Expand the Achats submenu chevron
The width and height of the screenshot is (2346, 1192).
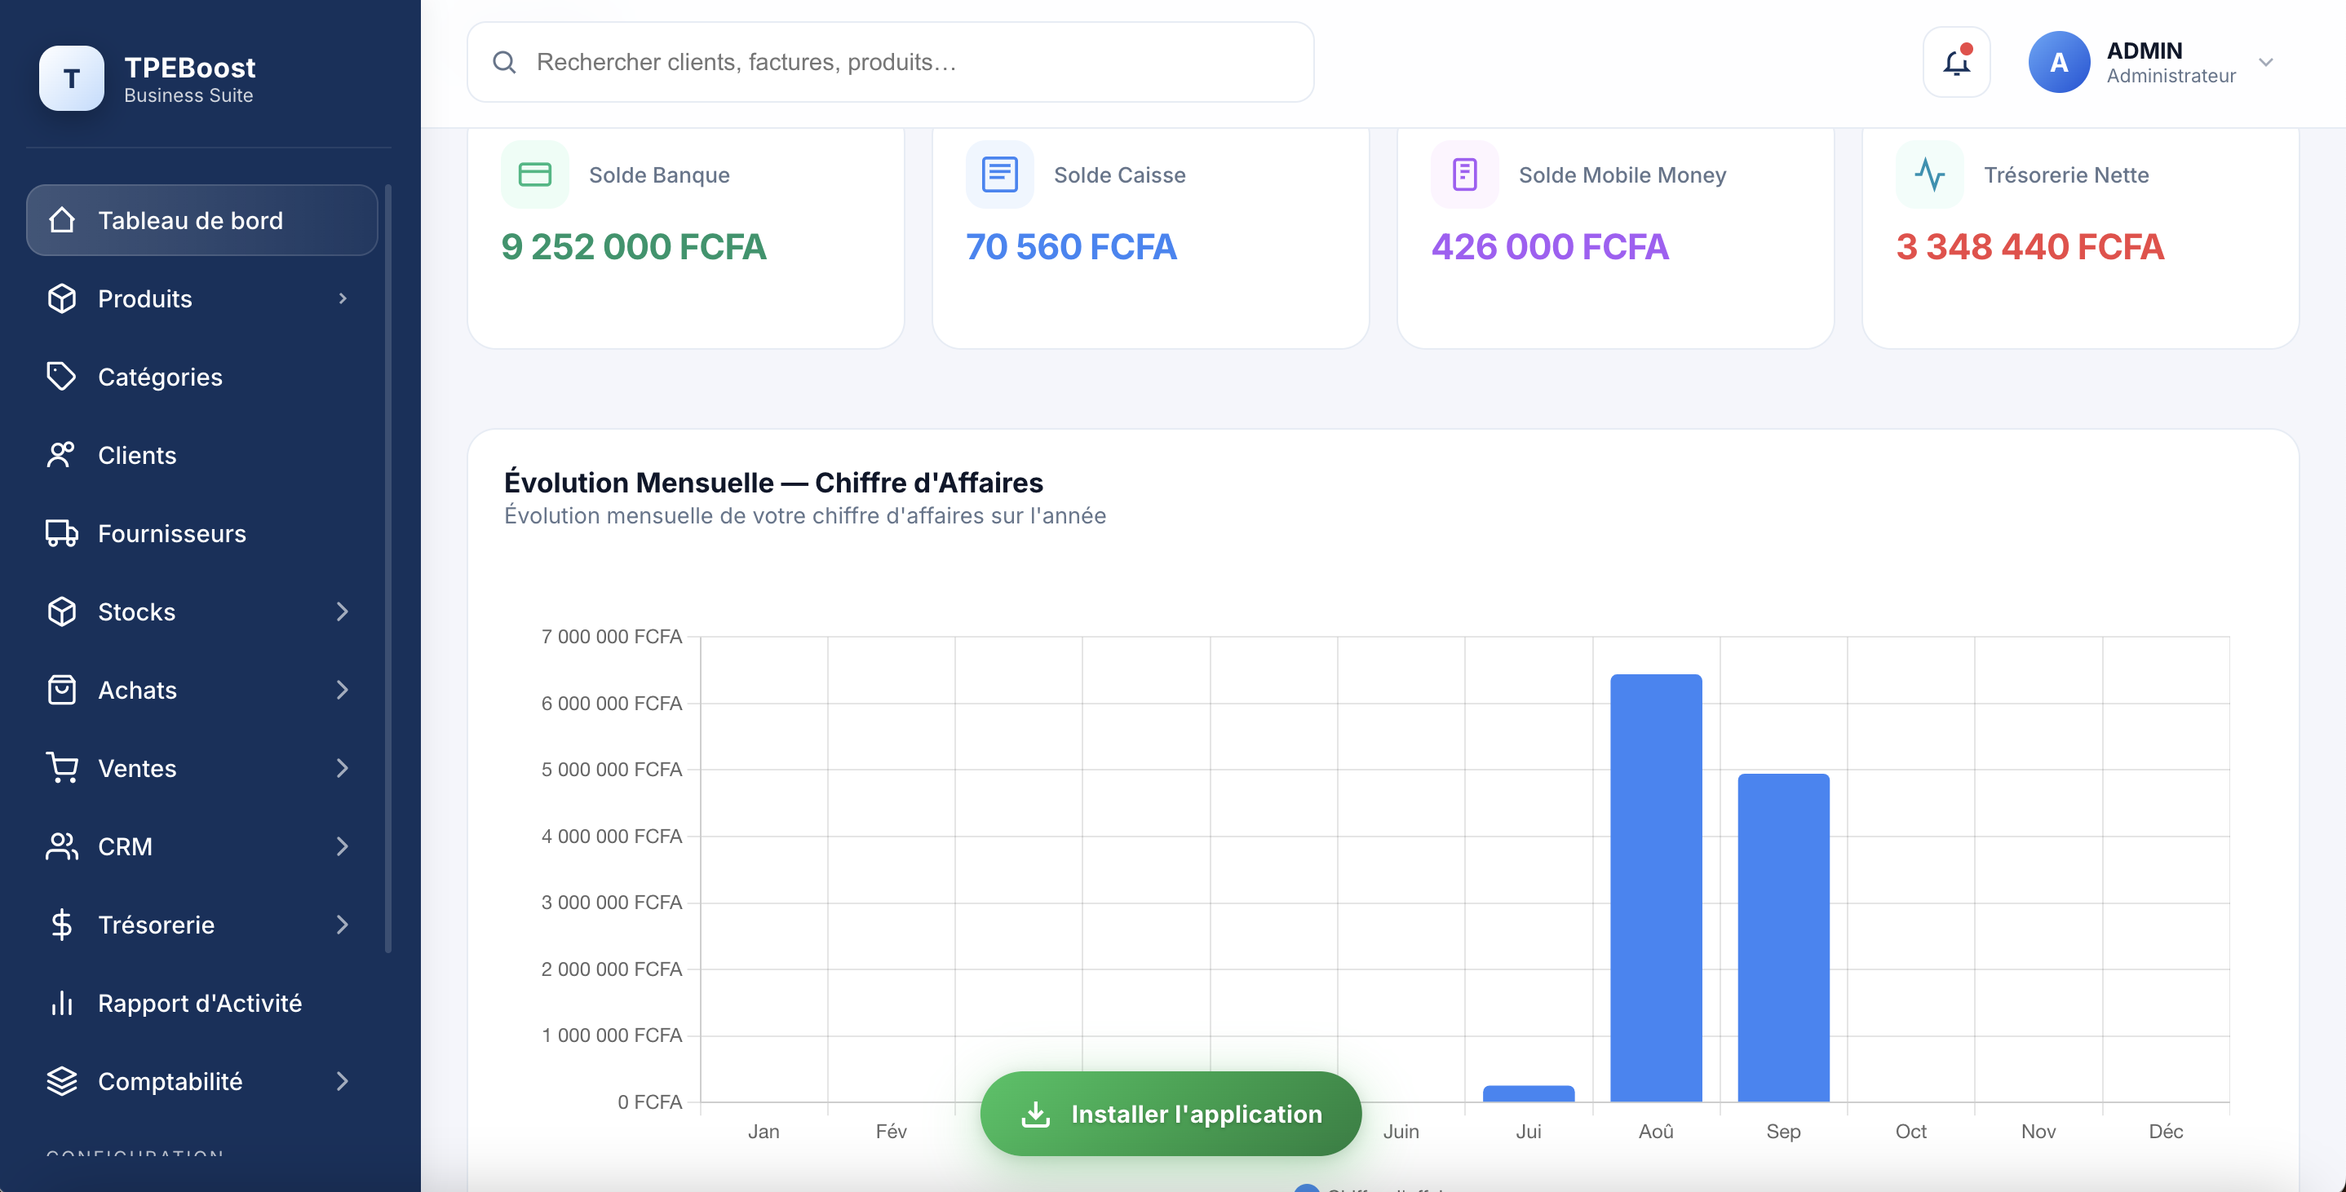(343, 691)
